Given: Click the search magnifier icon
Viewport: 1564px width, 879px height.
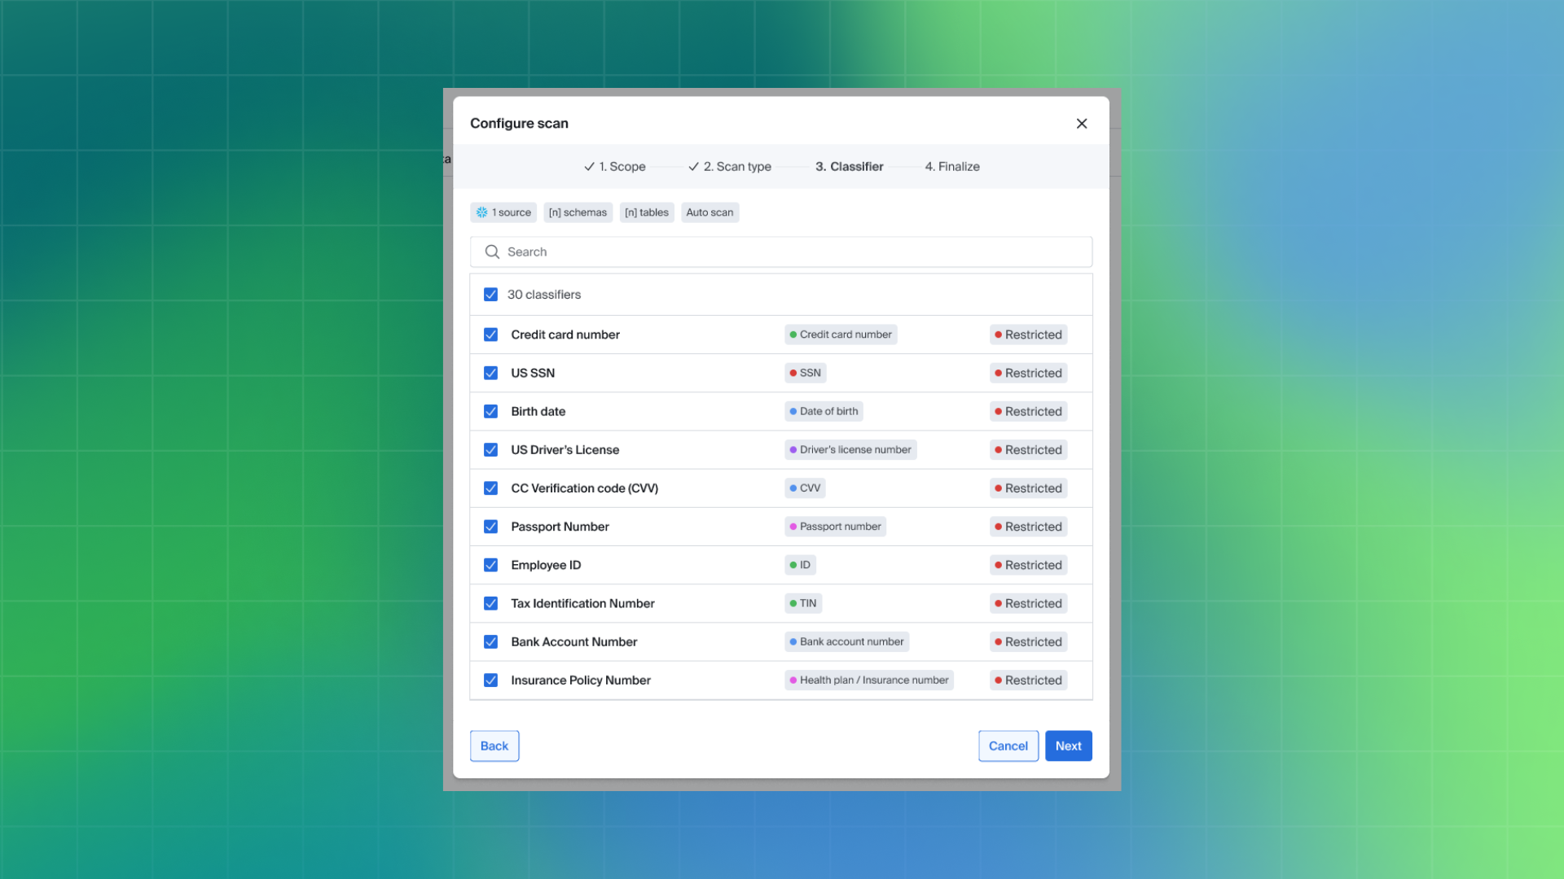Looking at the screenshot, I should click(492, 252).
